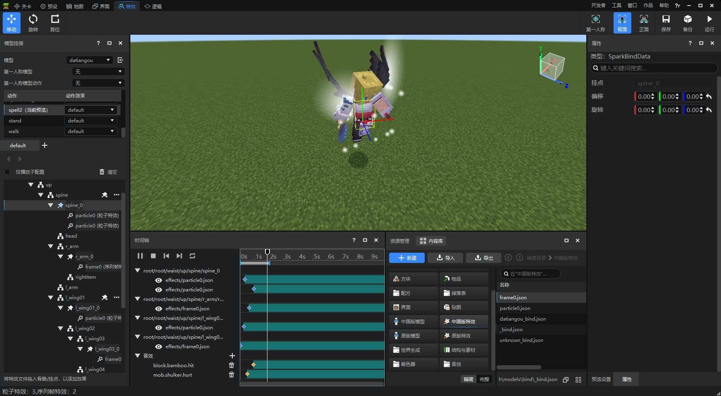Toggle visibility of first effects/particle0.json track
721x396 pixels.
[x=158, y=280]
